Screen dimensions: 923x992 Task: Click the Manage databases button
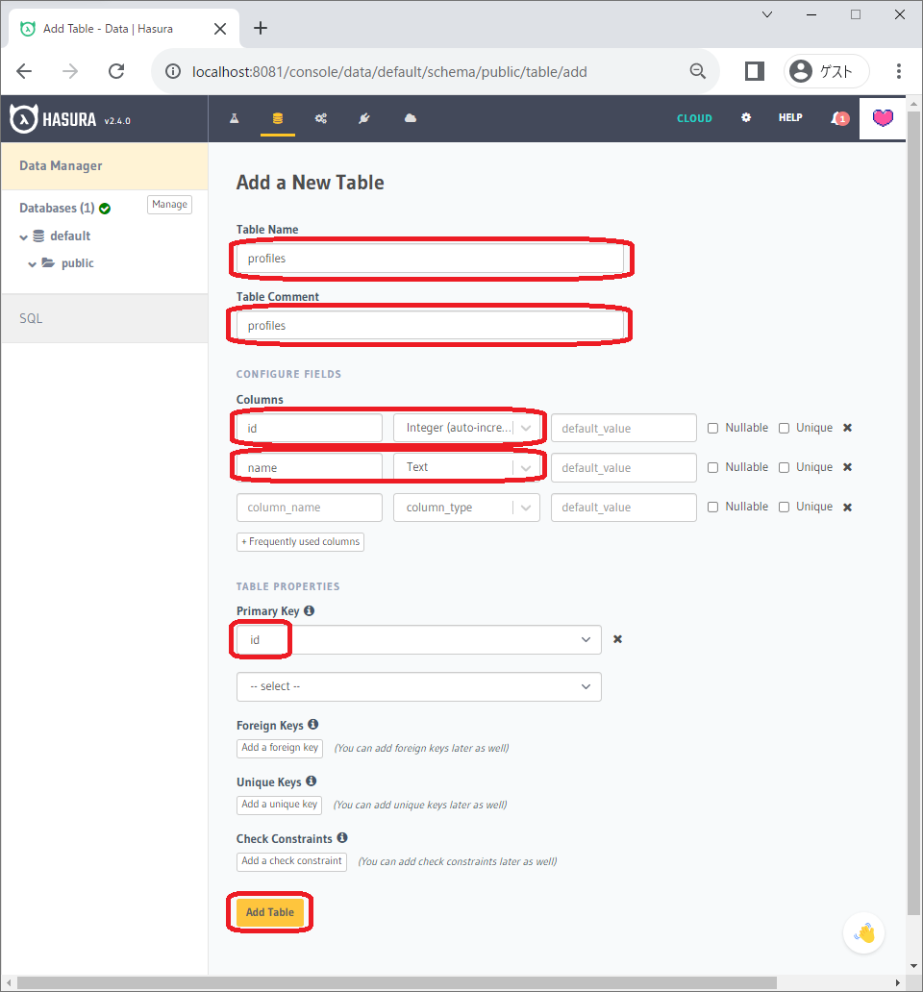point(169,205)
